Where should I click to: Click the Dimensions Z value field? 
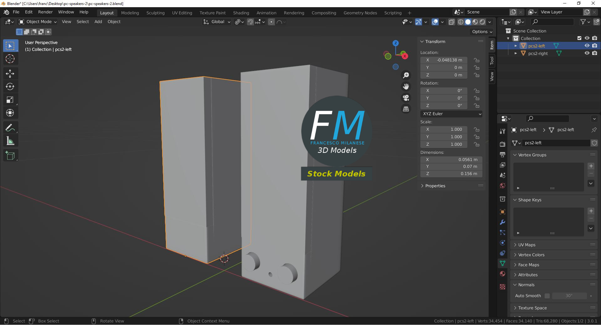click(451, 174)
